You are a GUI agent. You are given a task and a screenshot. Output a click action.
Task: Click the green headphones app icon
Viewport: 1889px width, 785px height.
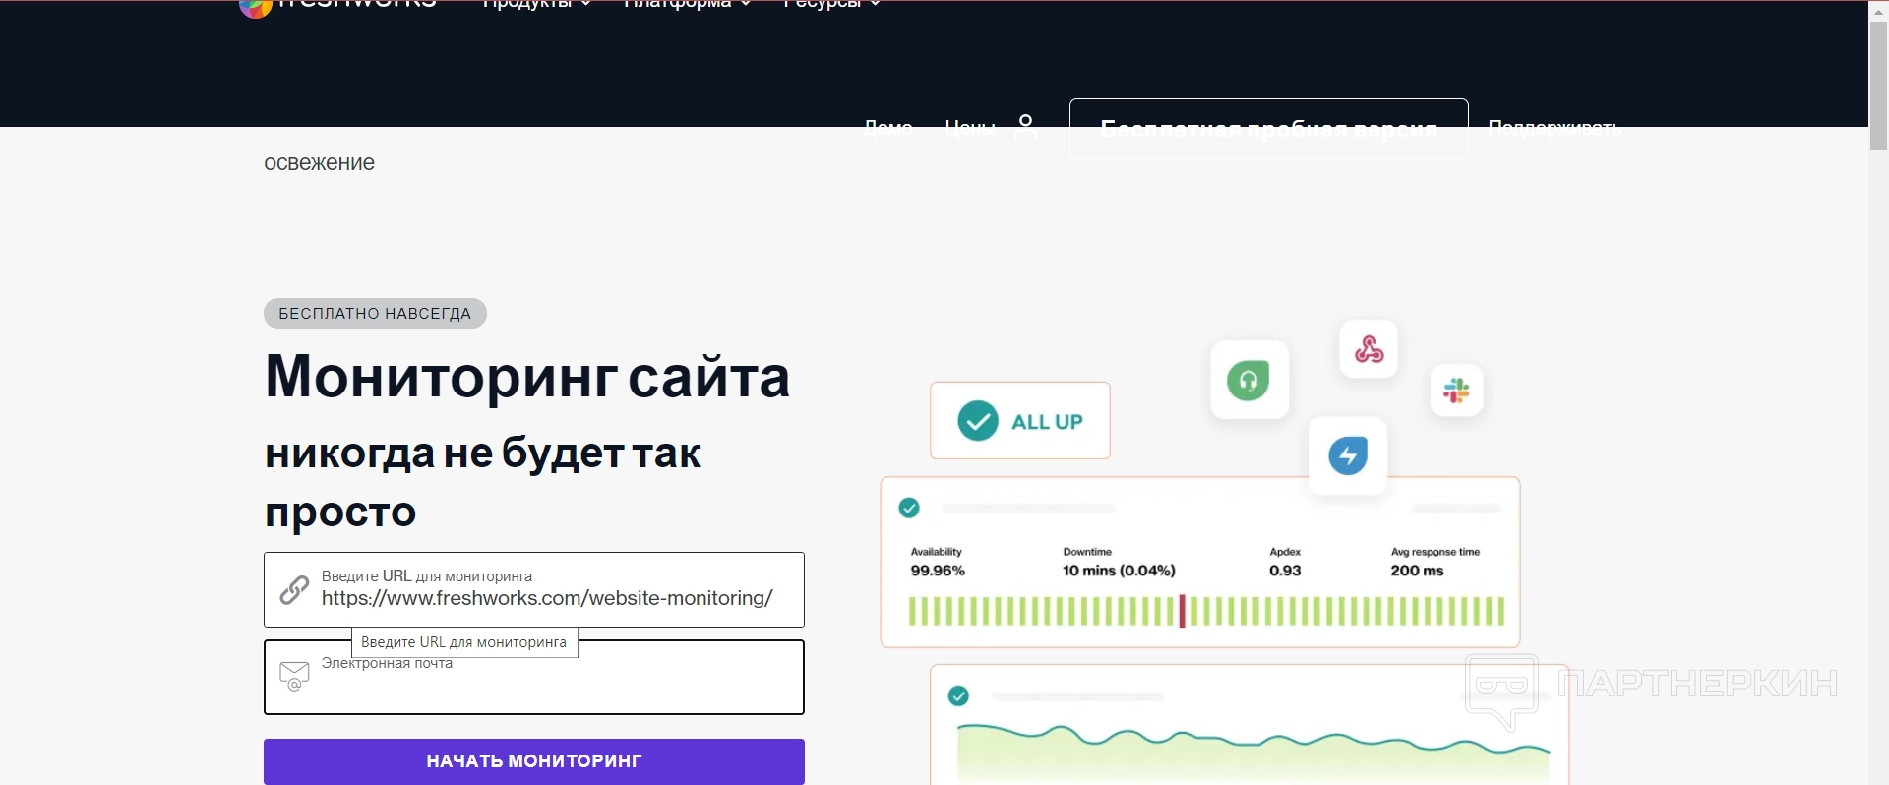click(x=1249, y=380)
